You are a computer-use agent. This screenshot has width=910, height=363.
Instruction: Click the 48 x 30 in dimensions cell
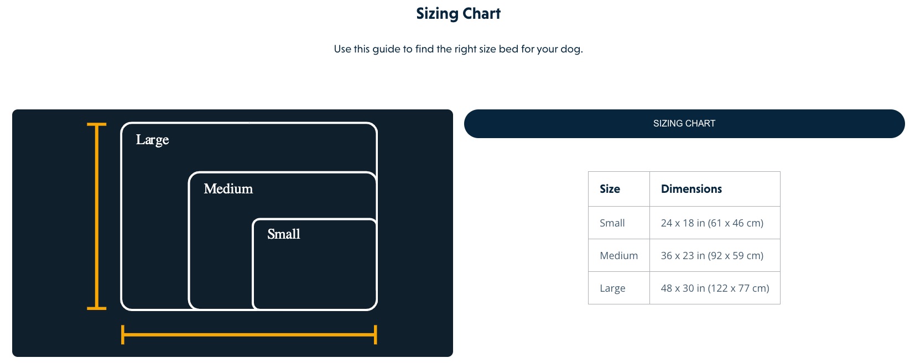pyautogui.click(x=715, y=288)
